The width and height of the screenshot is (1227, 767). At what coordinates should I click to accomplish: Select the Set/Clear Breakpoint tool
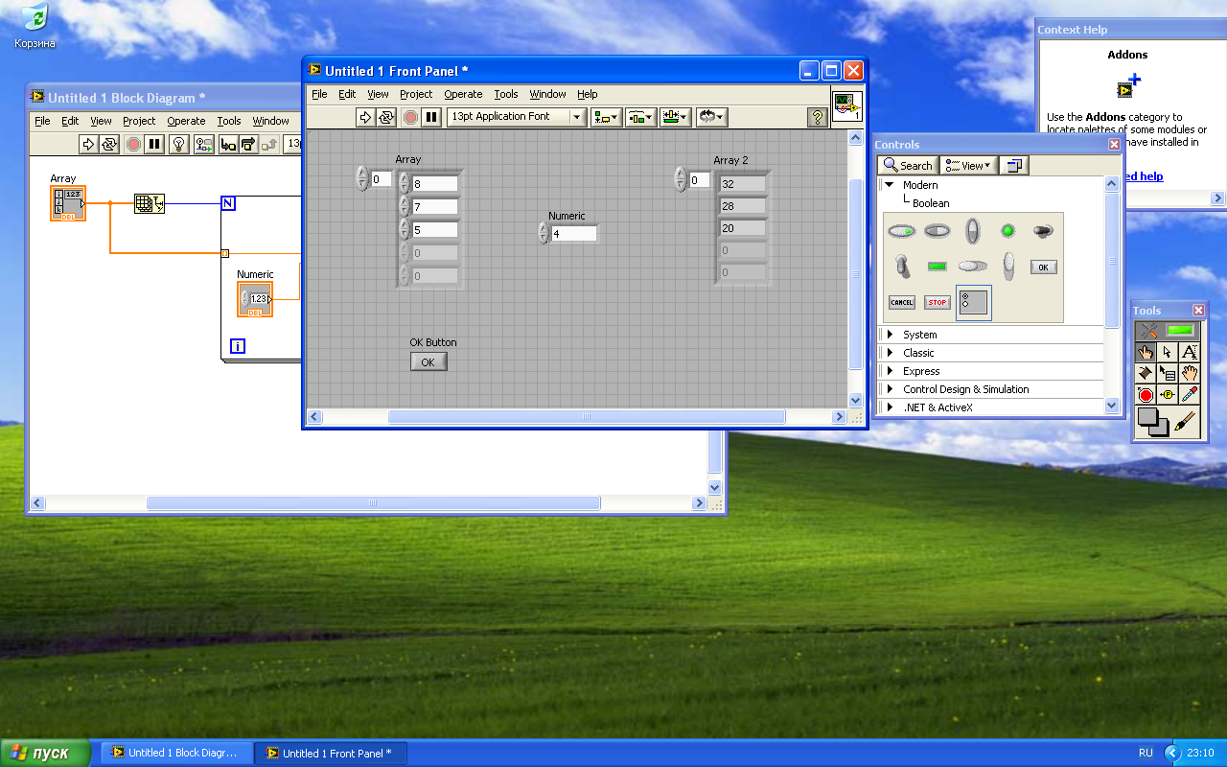coord(1146,395)
